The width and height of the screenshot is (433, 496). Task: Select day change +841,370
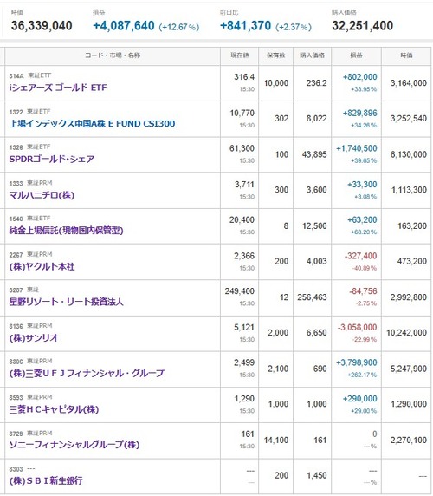click(x=245, y=26)
